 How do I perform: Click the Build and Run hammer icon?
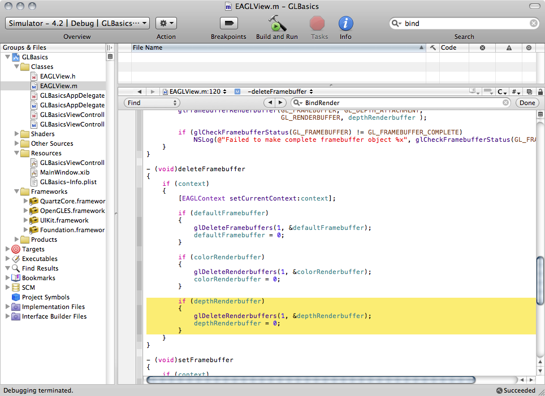(276, 23)
